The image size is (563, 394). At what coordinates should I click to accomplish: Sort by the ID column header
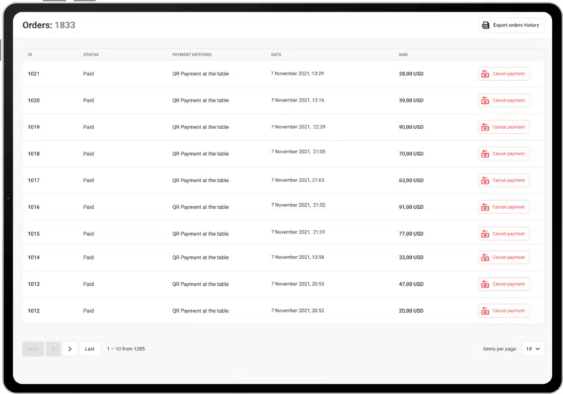[x=30, y=54]
